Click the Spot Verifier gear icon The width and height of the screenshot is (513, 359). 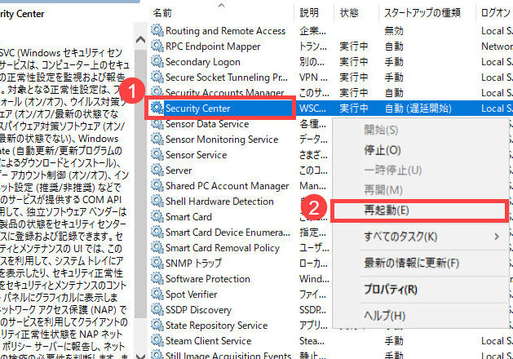click(157, 295)
